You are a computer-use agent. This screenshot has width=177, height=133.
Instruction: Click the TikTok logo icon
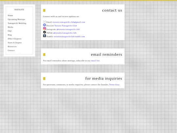click(45, 32)
